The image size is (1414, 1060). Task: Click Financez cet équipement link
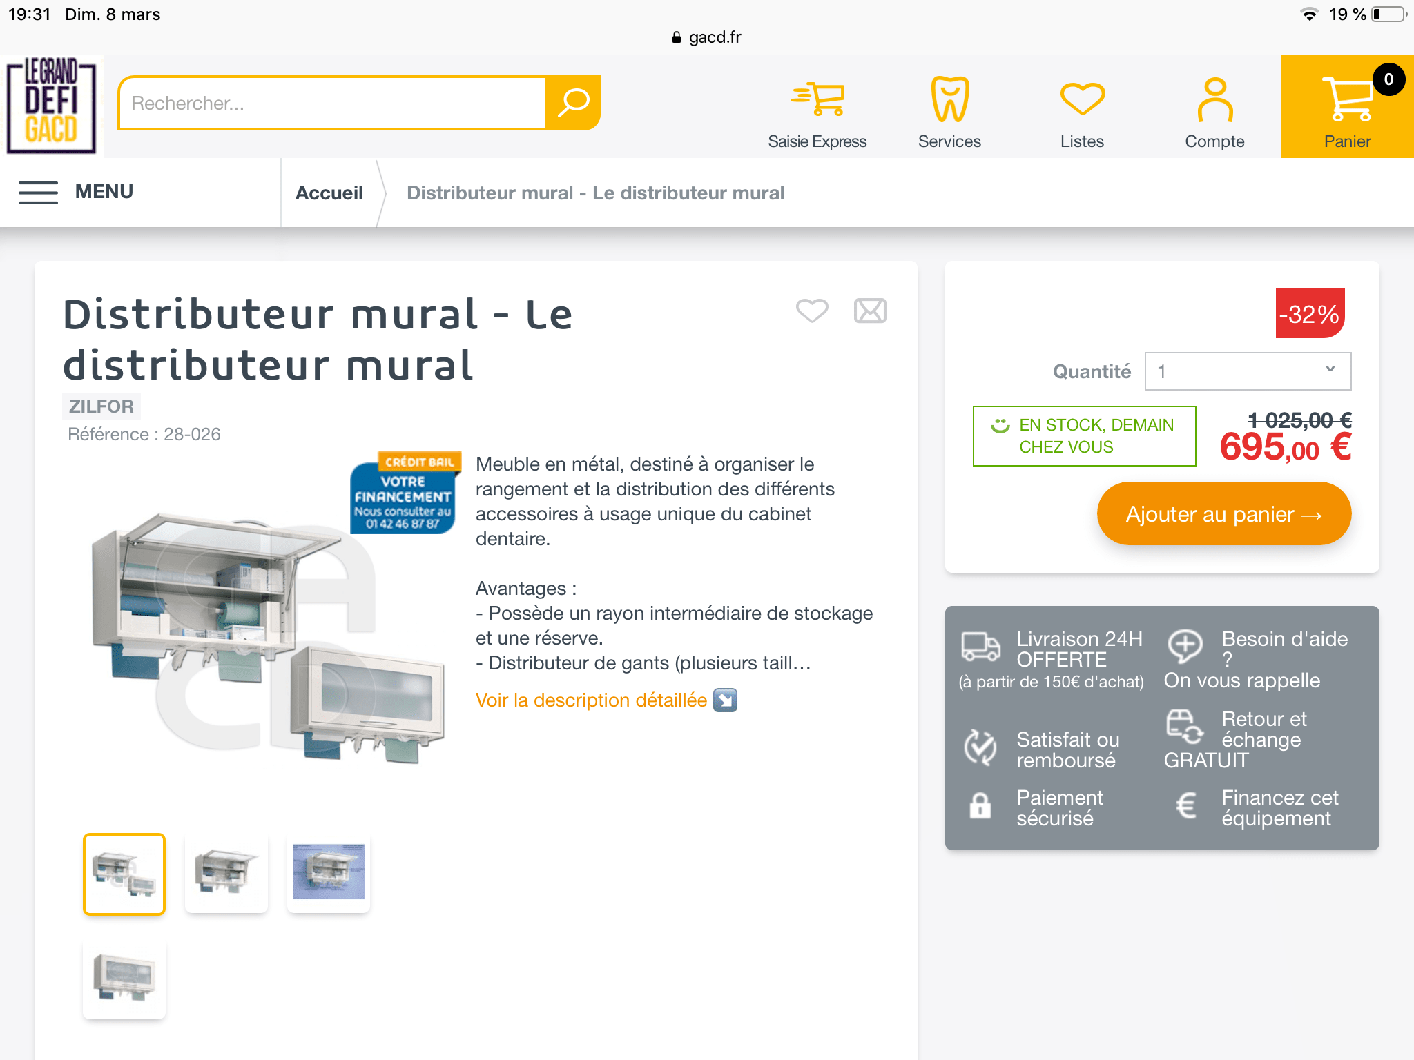[1279, 807]
